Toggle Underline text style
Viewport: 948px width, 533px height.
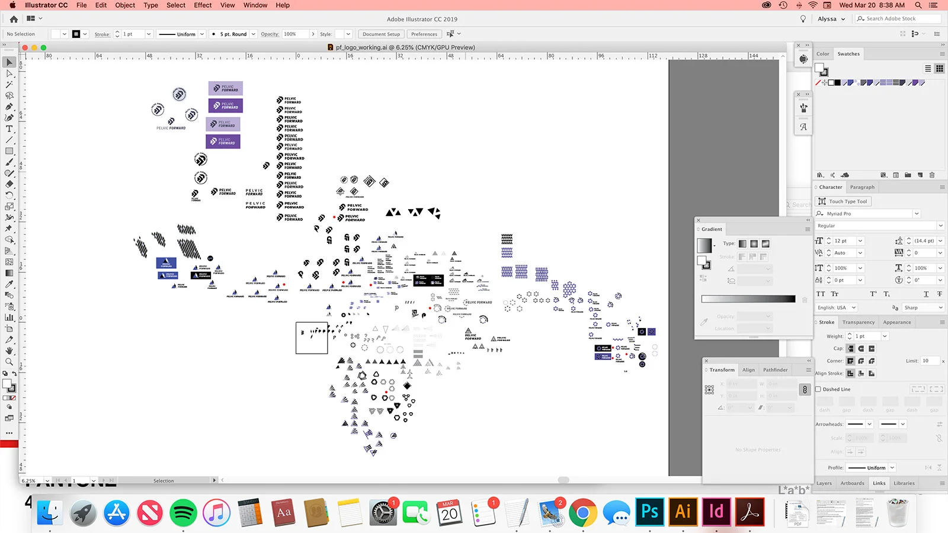926,294
